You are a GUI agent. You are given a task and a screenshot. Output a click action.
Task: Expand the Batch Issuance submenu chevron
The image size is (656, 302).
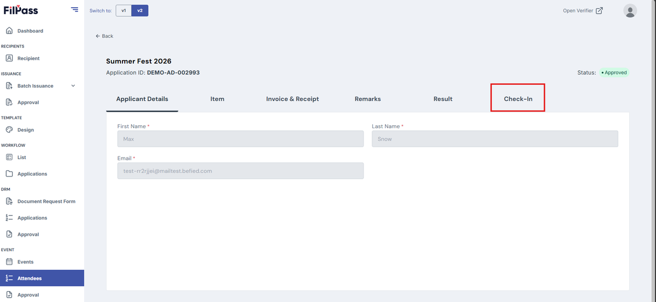click(73, 86)
